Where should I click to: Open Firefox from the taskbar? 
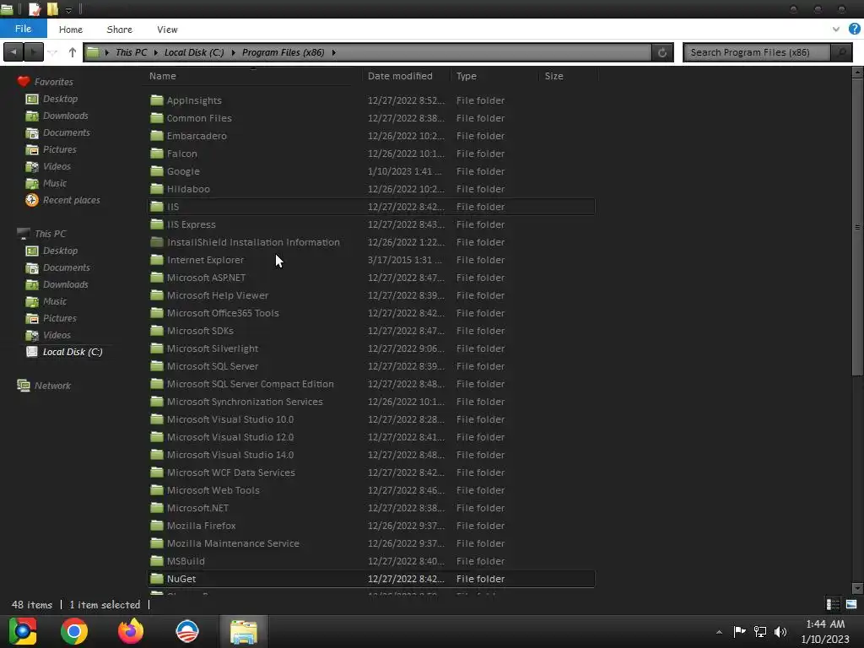pos(131,631)
